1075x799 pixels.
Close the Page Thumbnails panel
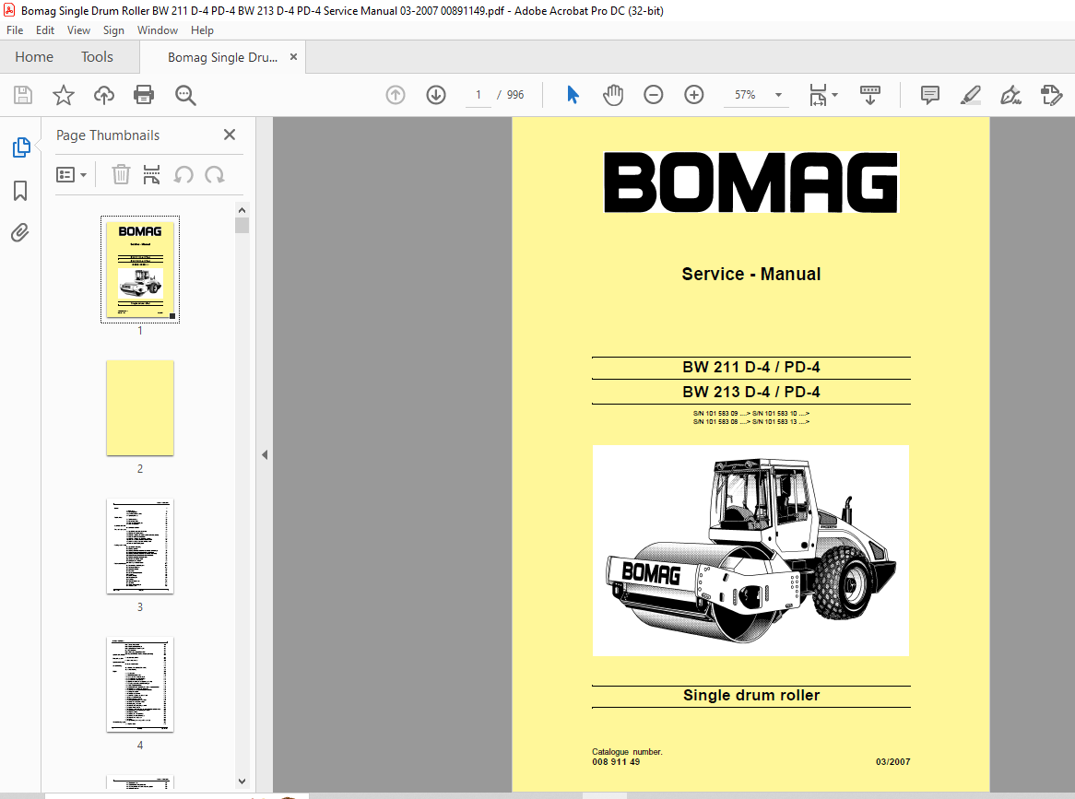[230, 135]
